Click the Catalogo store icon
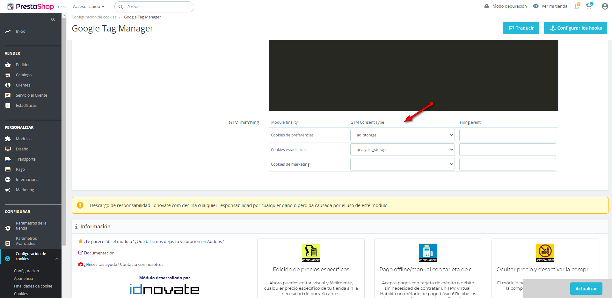 [x=8, y=75]
